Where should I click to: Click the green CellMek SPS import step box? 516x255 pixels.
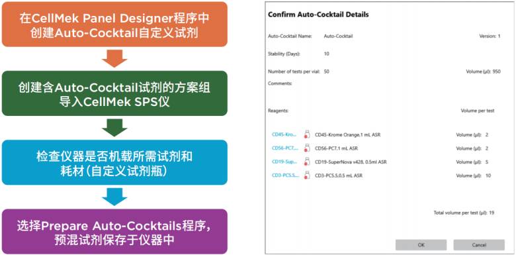[114, 93]
